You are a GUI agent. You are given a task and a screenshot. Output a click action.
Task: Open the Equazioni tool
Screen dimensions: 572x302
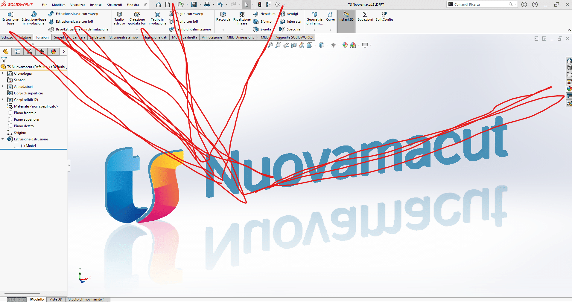[x=365, y=16]
